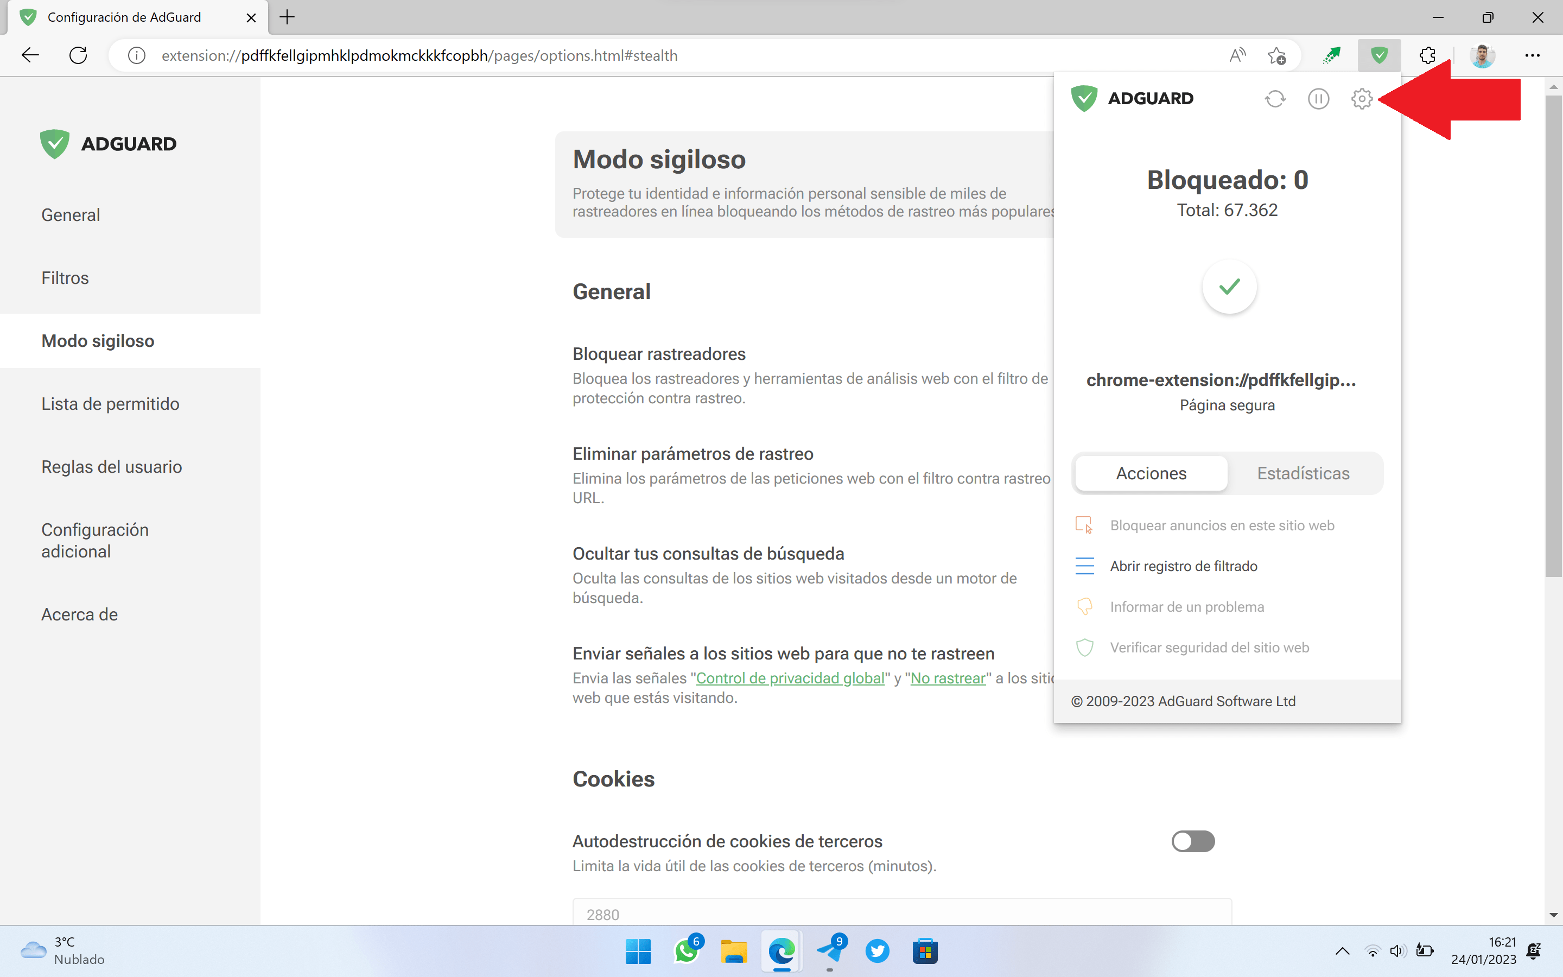Image resolution: width=1563 pixels, height=977 pixels.
Task: Click the browser address bar URL
Action: click(x=419, y=55)
